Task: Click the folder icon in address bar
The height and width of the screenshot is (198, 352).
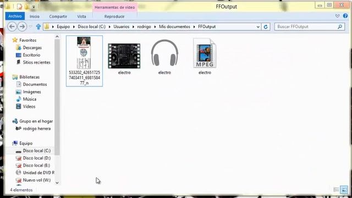Action: 47,27
